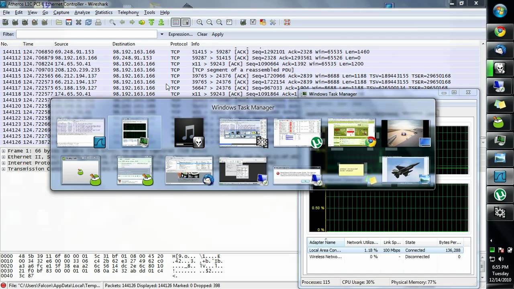This screenshot has height=289, width=514.
Task: Select Local Area Connection adapter row
Action: [x=385, y=250]
